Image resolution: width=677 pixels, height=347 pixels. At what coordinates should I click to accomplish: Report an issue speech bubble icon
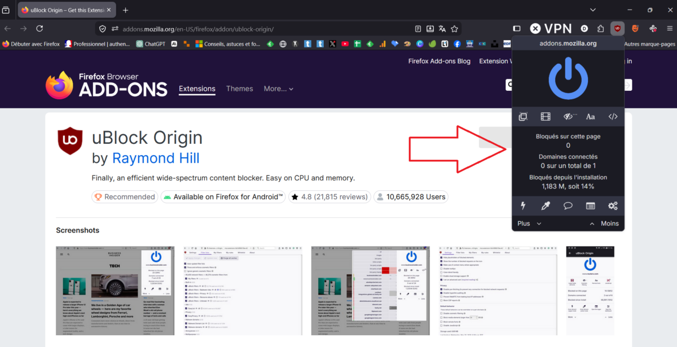568,206
